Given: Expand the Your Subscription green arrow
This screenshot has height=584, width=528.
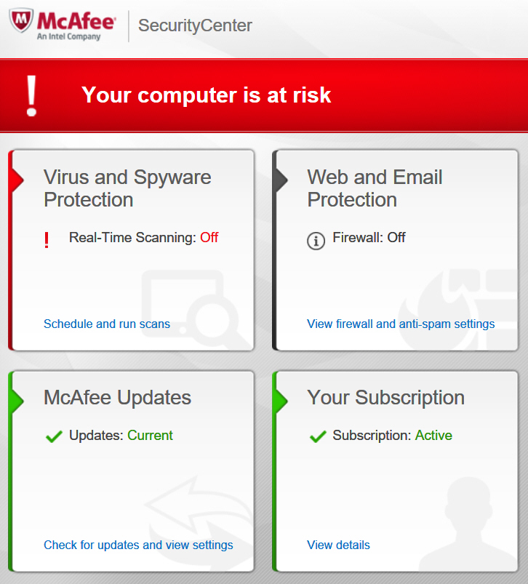Looking at the screenshot, I should pos(281,399).
